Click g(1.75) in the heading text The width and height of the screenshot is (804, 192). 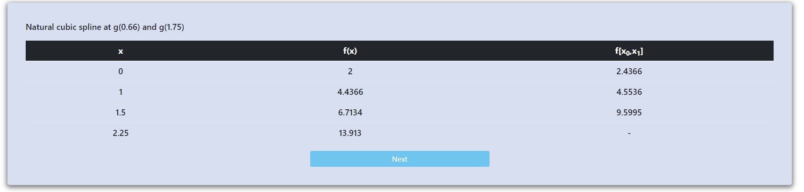[x=171, y=27]
